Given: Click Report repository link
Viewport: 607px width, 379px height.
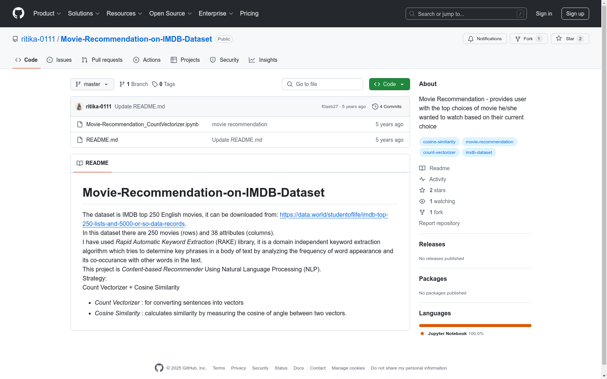Looking at the screenshot, I should pos(439,223).
